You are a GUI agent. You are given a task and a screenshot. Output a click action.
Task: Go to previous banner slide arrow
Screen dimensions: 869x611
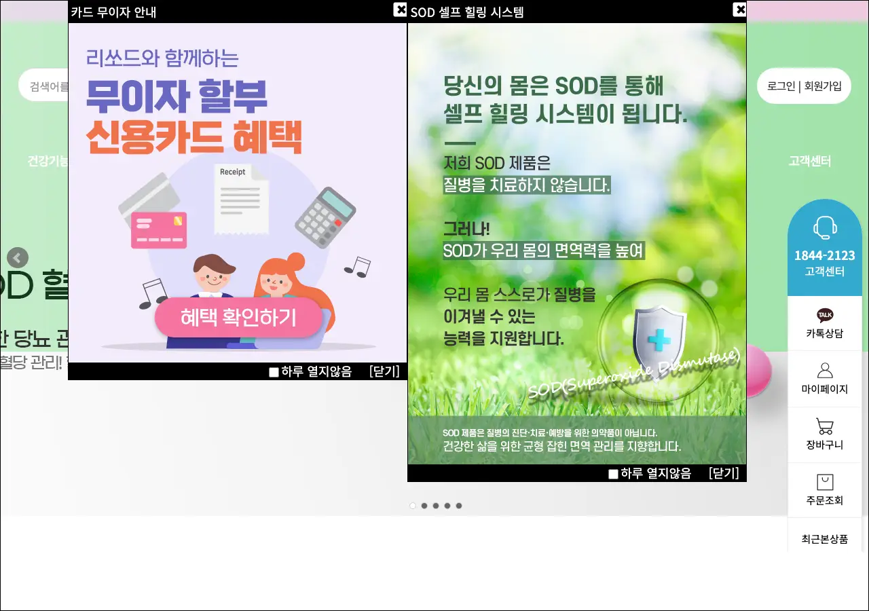point(18,258)
